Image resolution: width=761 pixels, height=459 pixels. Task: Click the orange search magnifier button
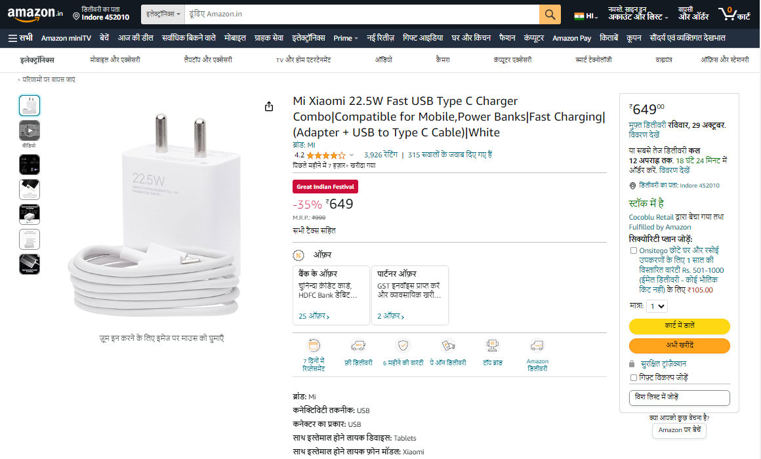point(550,14)
